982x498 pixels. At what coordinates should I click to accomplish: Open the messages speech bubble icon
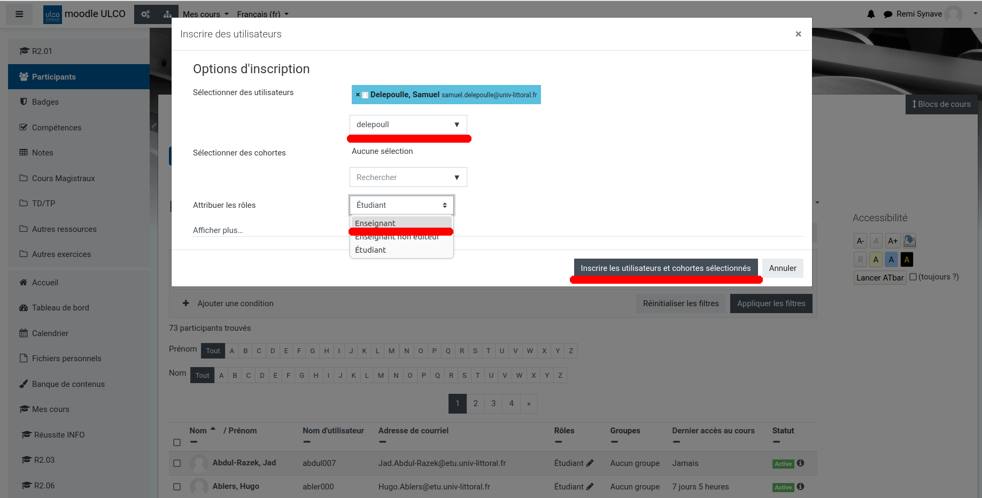888,14
